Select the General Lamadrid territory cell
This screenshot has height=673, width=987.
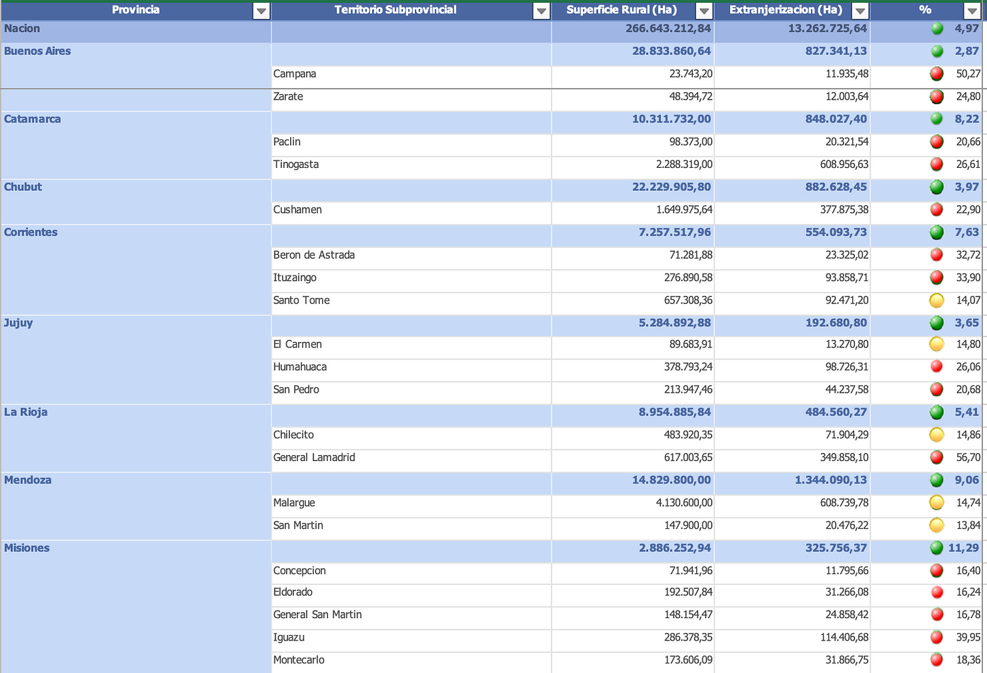(x=411, y=458)
